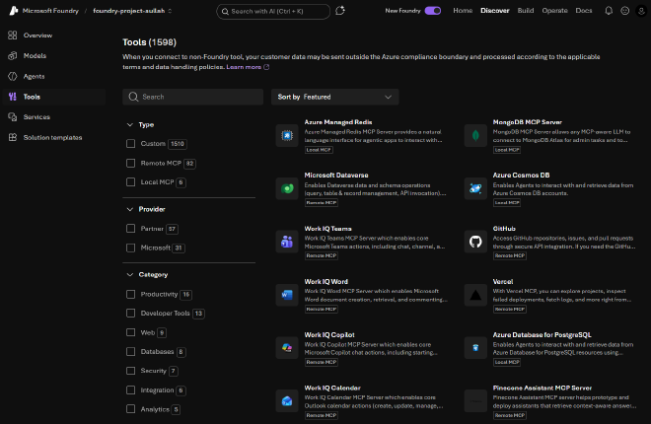Image resolution: width=651 pixels, height=424 pixels.
Task: Click the Pinecone Assistant MCP Server icon
Action: [475, 400]
